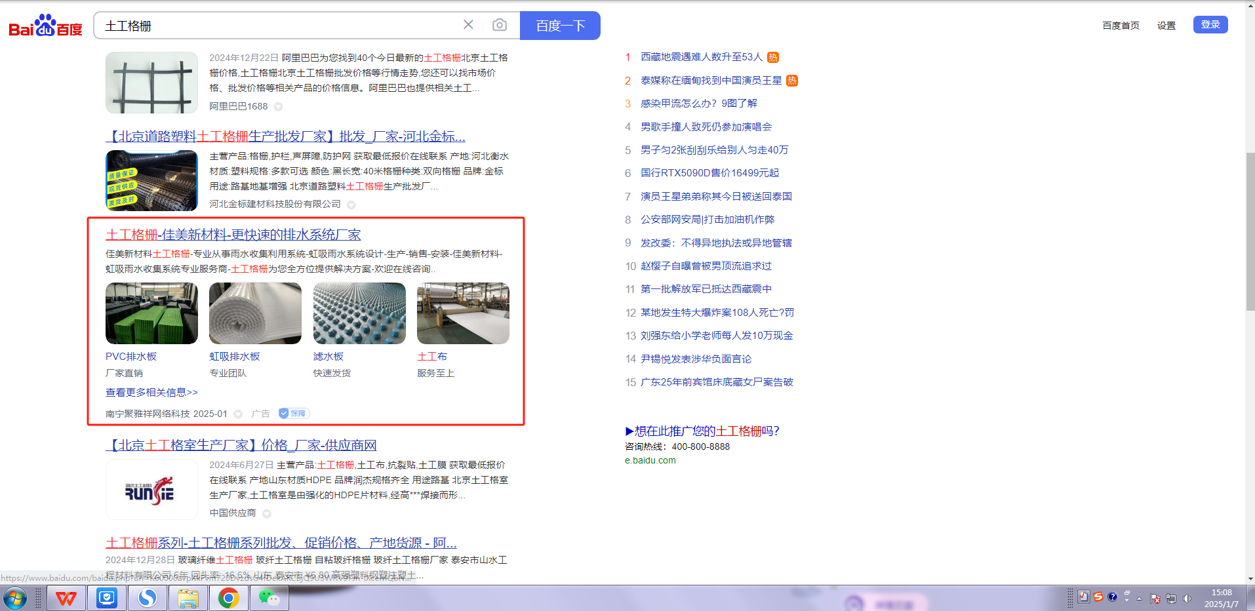Open 土工格栅系列-土工格栅系列批发 result title
The image size is (1255, 611).
(x=281, y=543)
